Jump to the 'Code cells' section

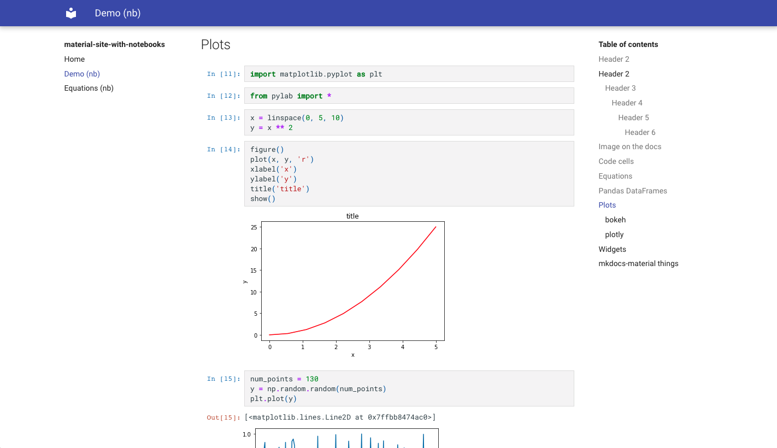616,161
